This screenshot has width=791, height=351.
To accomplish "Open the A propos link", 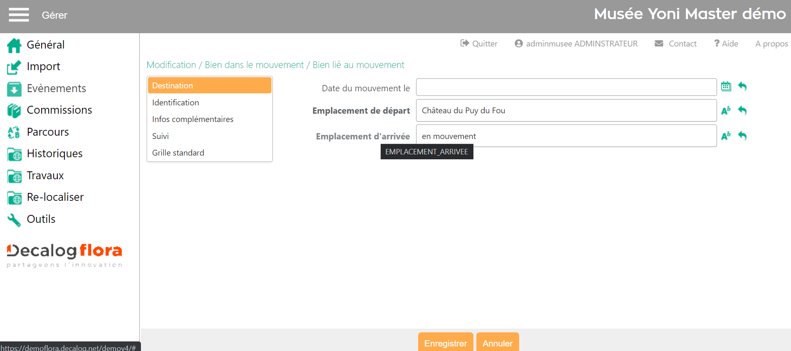I will click(771, 44).
